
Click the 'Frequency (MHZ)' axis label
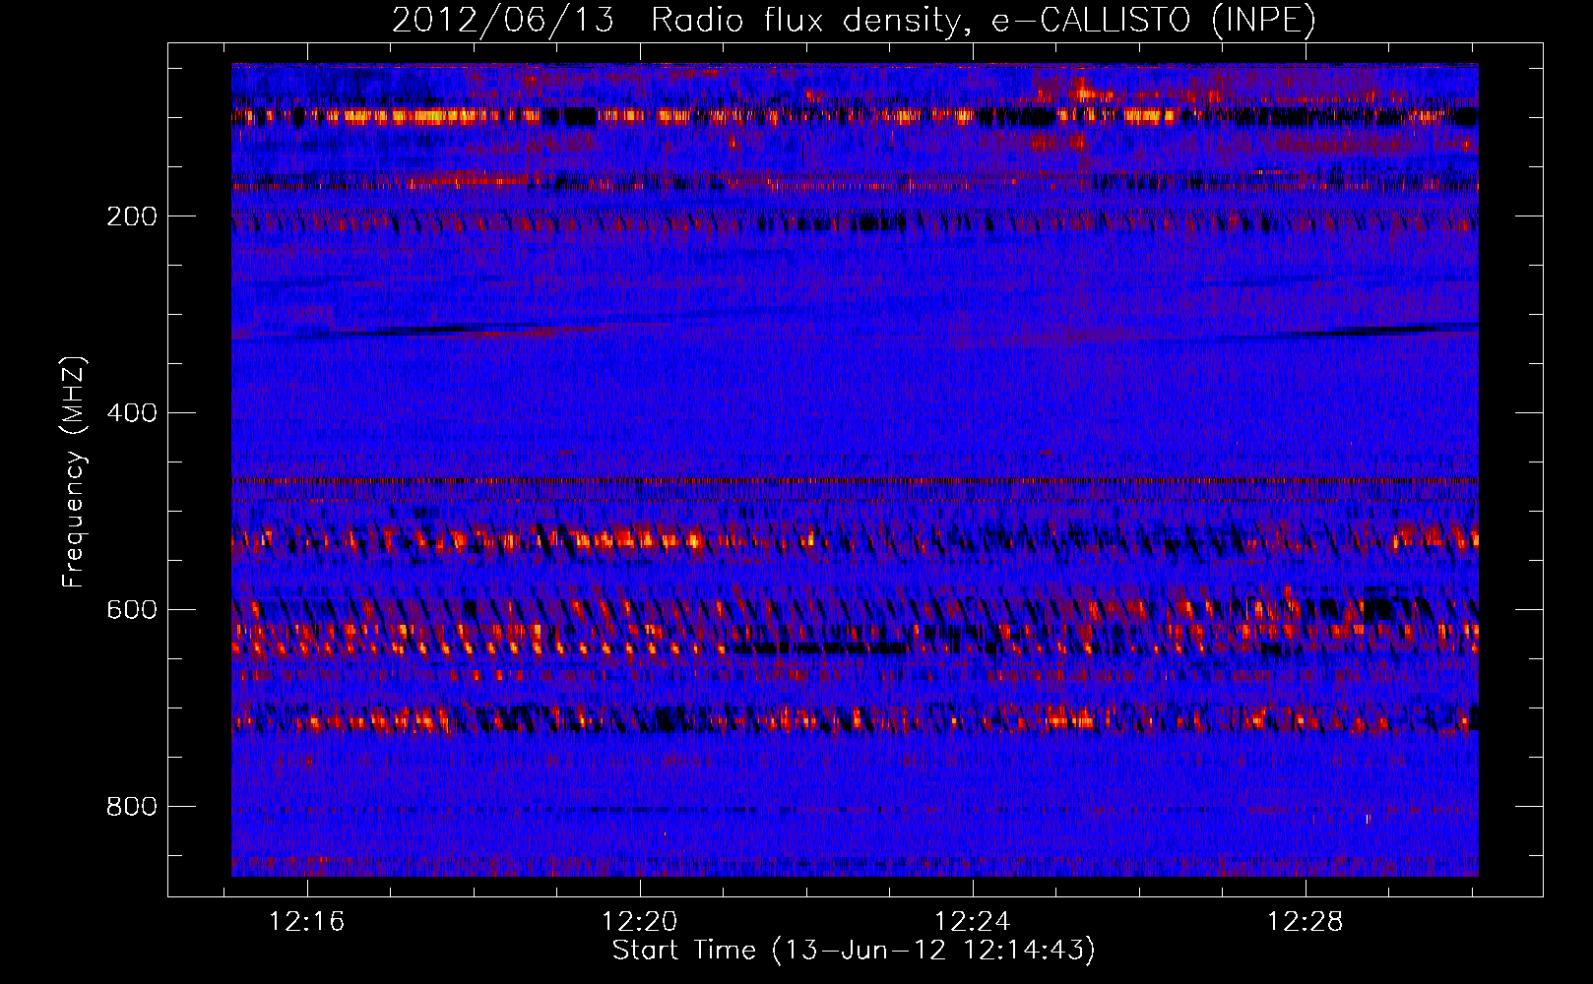(74, 472)
